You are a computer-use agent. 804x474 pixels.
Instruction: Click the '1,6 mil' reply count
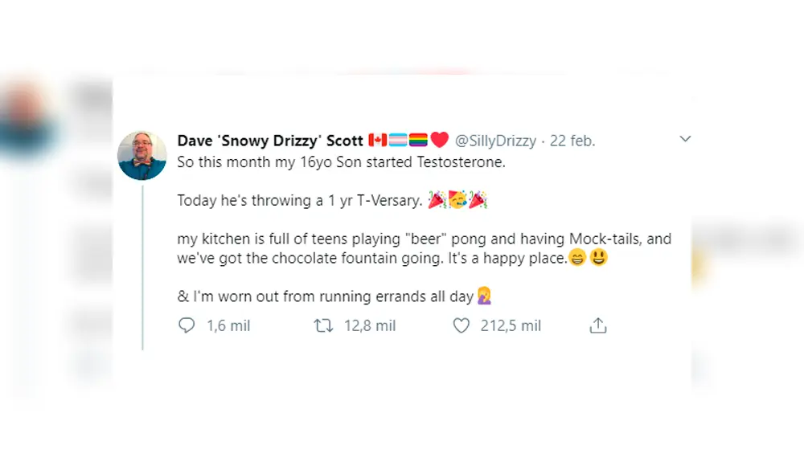pyautogui.click(x=230, y=325)
